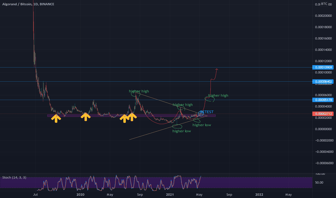
Task: Select the 0.00008402 blue price label
Action: (323, 82)
